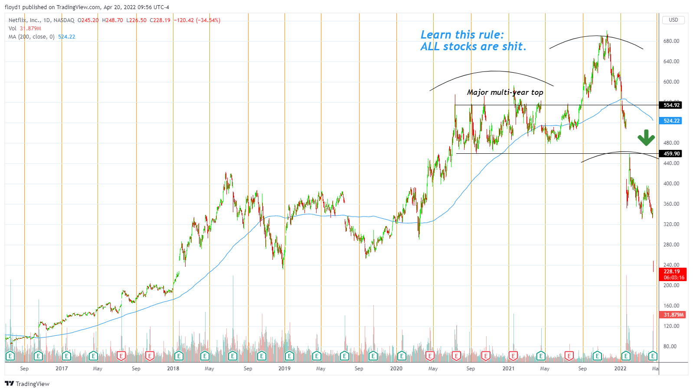693x392 pixels.
Task: Click the 2019 label on the time axis
Action: pos(284,369)
